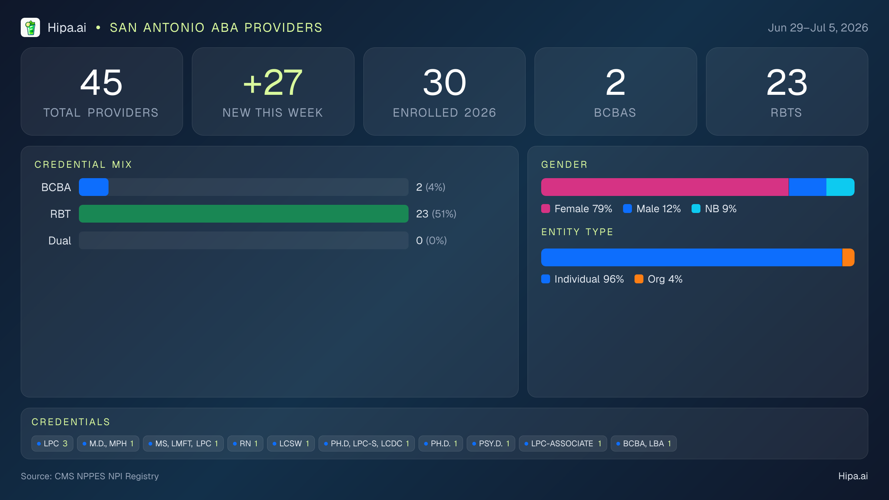Select the PH.D, LPC-S, LCDC 1 chip
This screenshot has width=889, height=500.
(367, 443)
